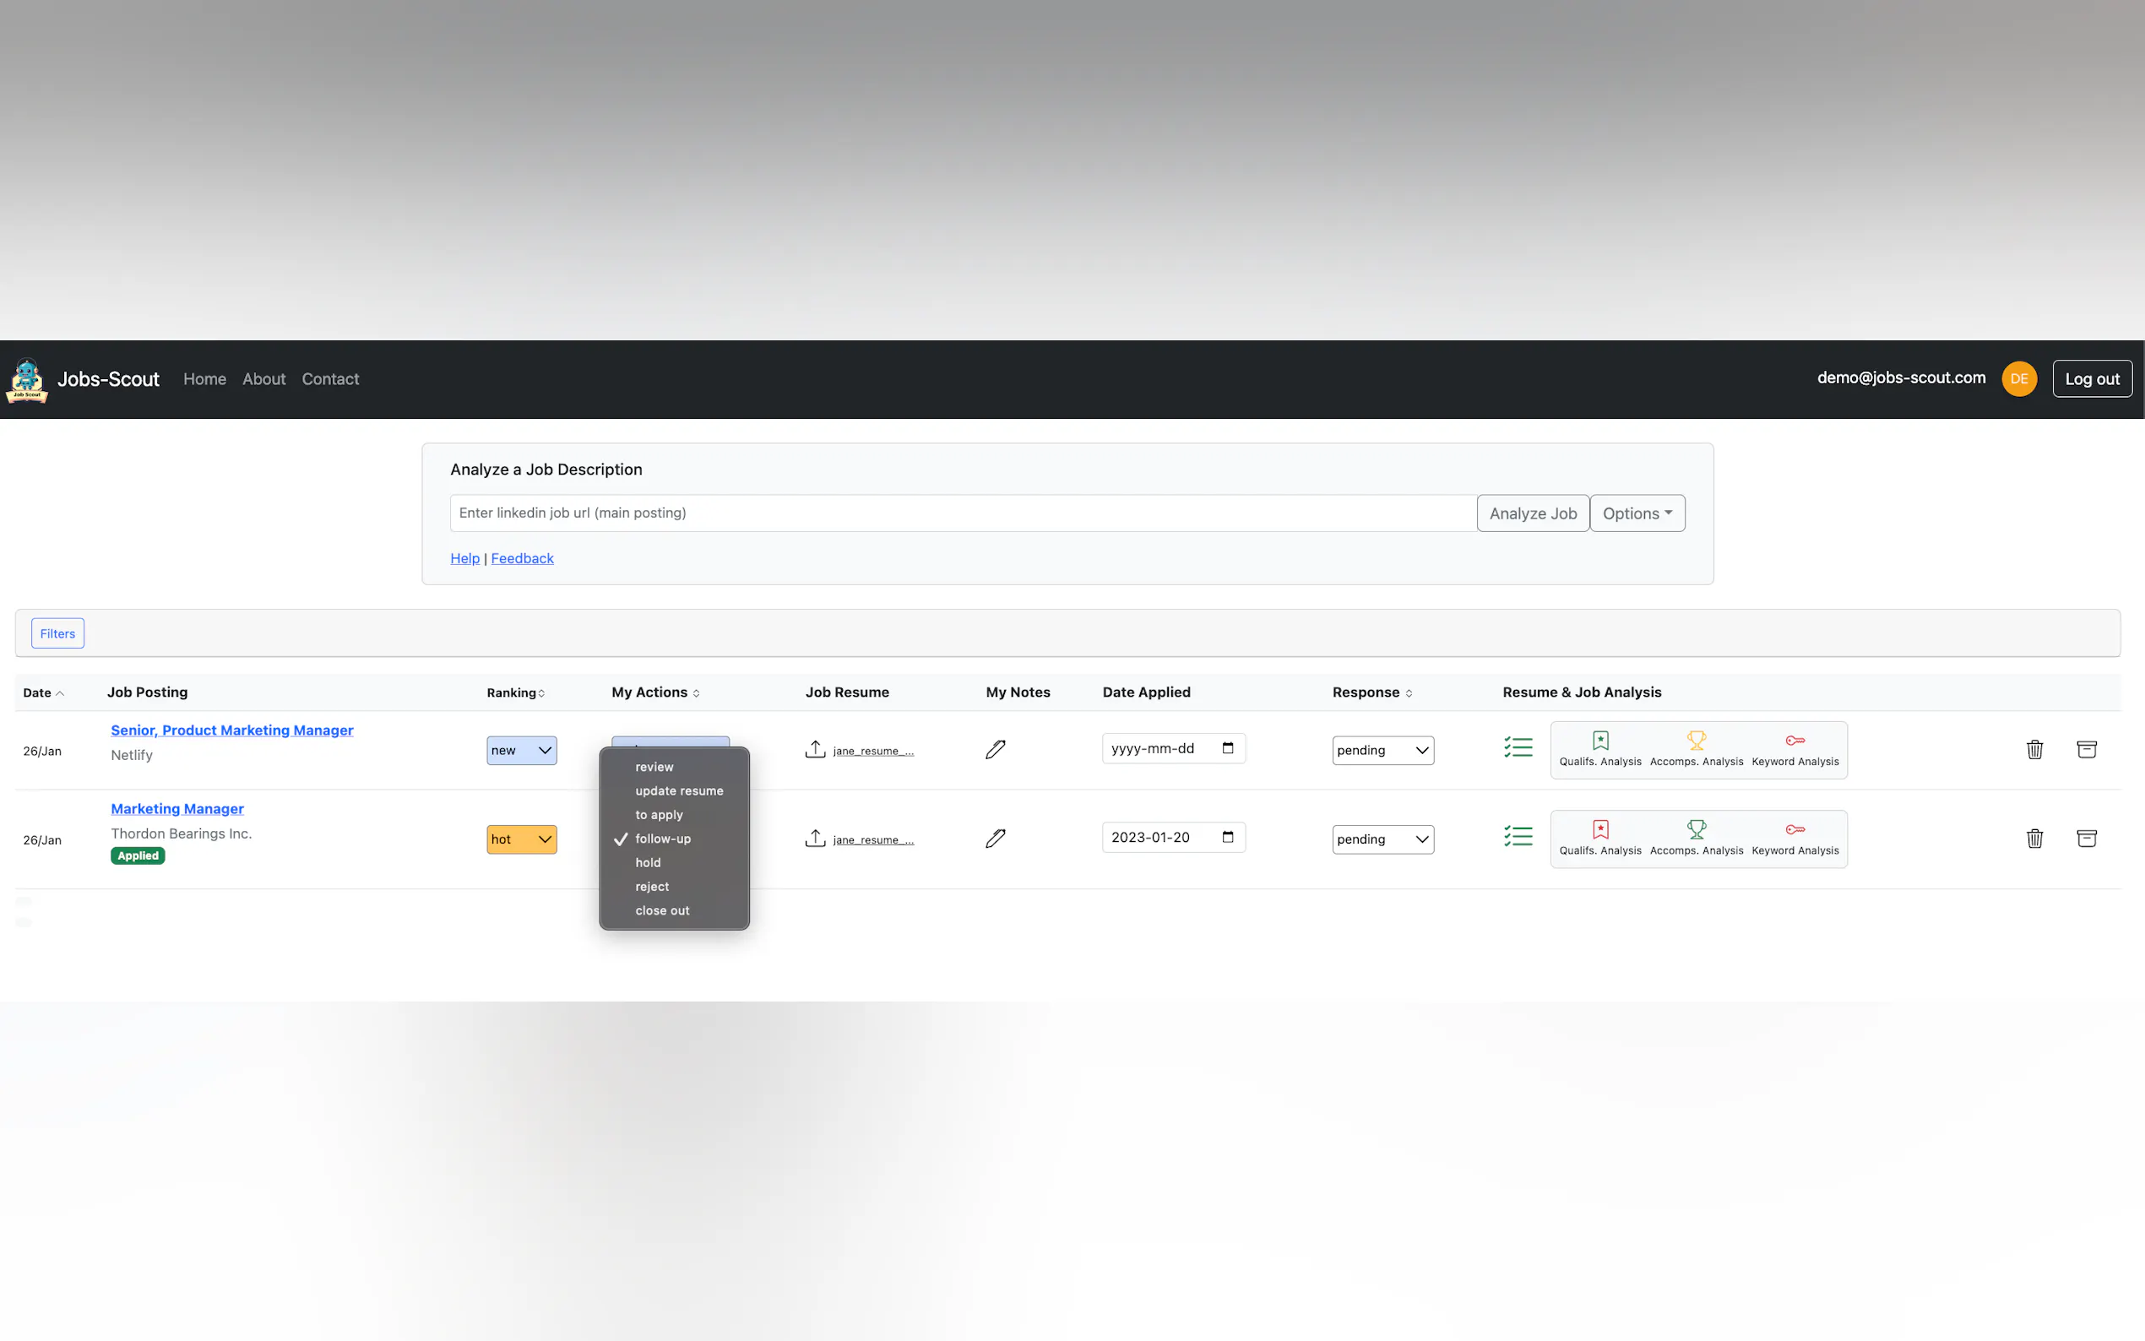The image size is (2145, 1341).
Task: Choose 'close out' in the actions list
Action: (x=661, y=911)
